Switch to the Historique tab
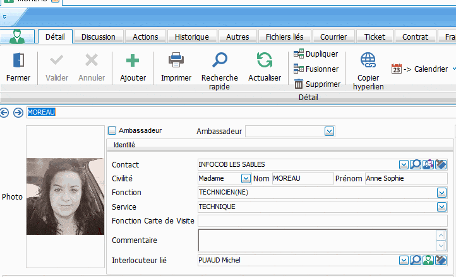The image size is (456, 277). (x=191, y=37)
